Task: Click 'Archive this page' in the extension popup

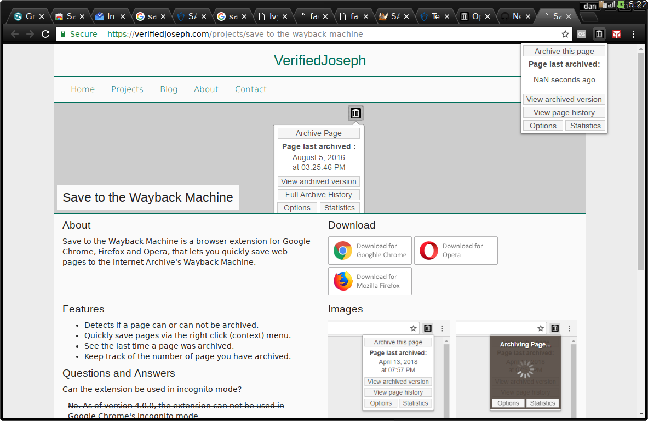Action: 564,51
